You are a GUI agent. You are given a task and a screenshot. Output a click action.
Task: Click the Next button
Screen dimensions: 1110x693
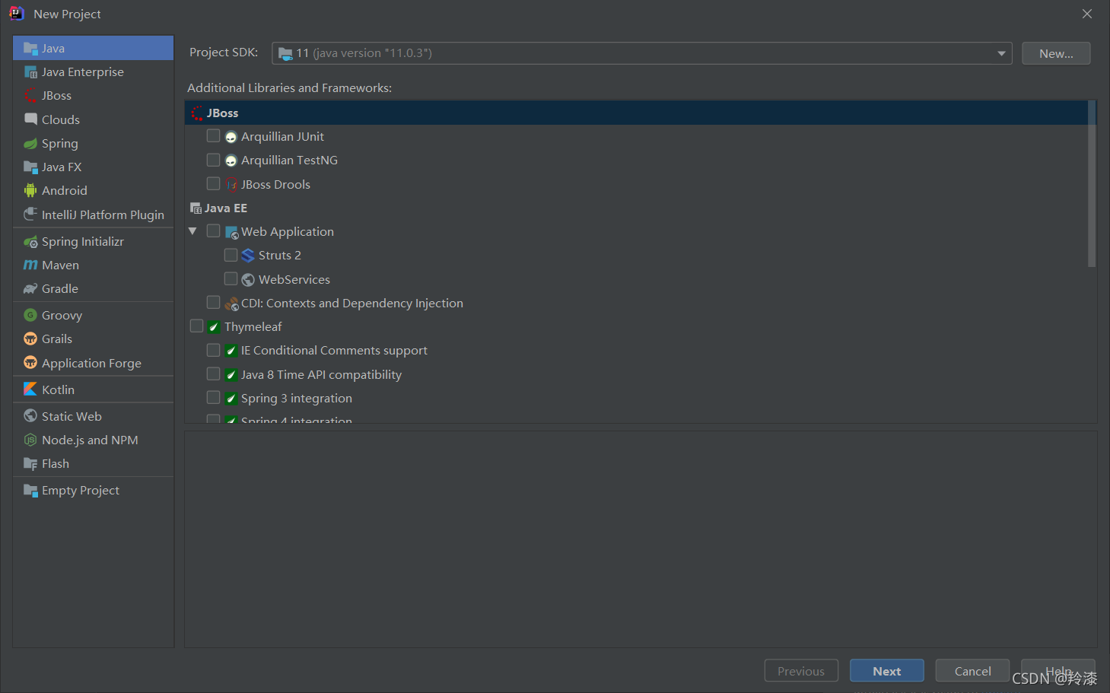coord(887,671)
